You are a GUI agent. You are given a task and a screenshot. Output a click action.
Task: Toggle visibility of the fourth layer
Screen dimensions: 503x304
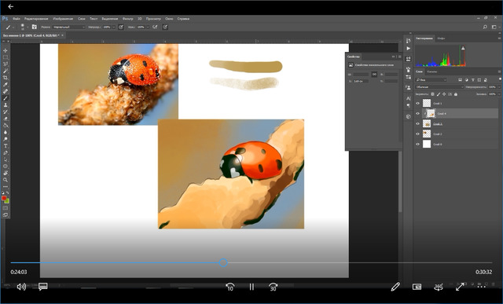click(x=417, y=134)
